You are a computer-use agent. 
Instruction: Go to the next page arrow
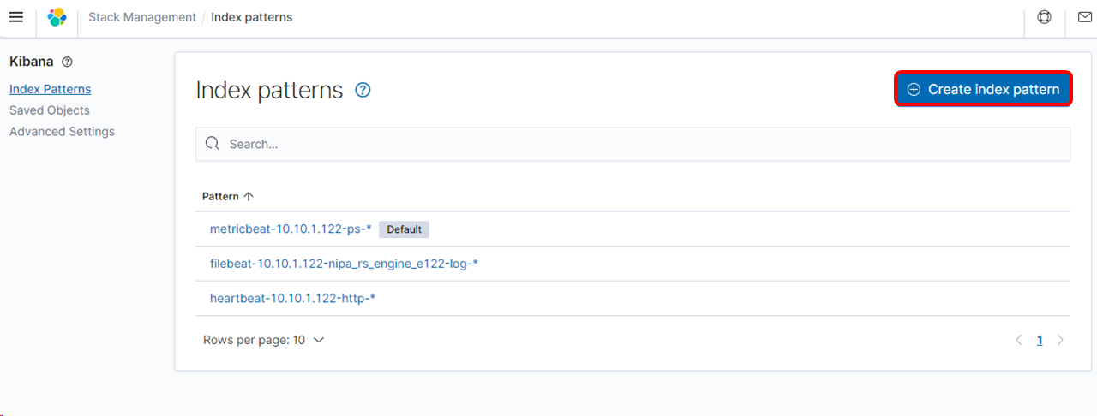(1060, 340)
